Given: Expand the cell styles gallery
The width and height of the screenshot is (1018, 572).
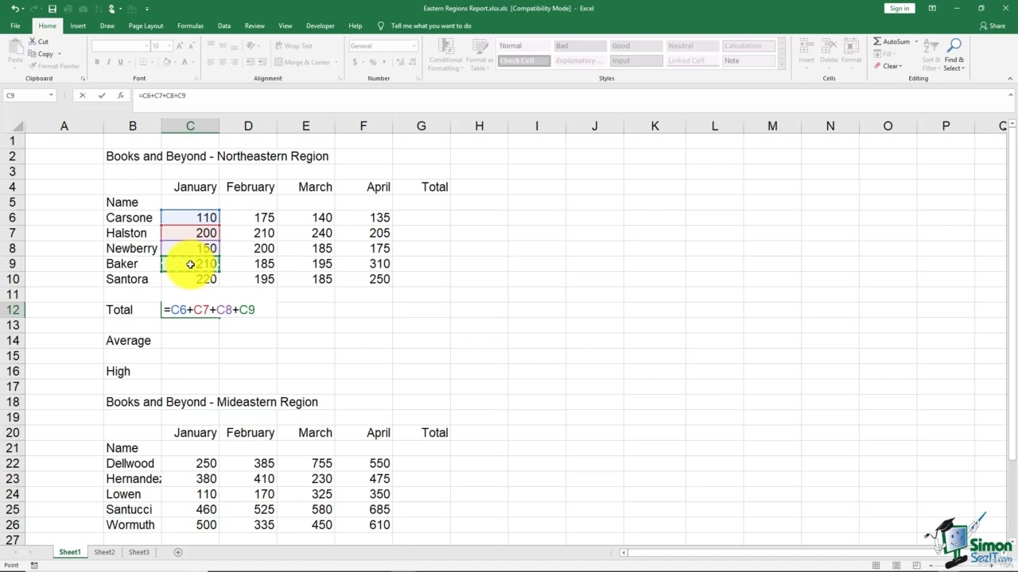Looking at the screenshot, I should click(783, 65).
